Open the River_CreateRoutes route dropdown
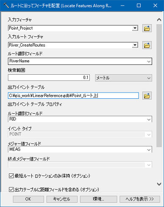 point(135,45)
